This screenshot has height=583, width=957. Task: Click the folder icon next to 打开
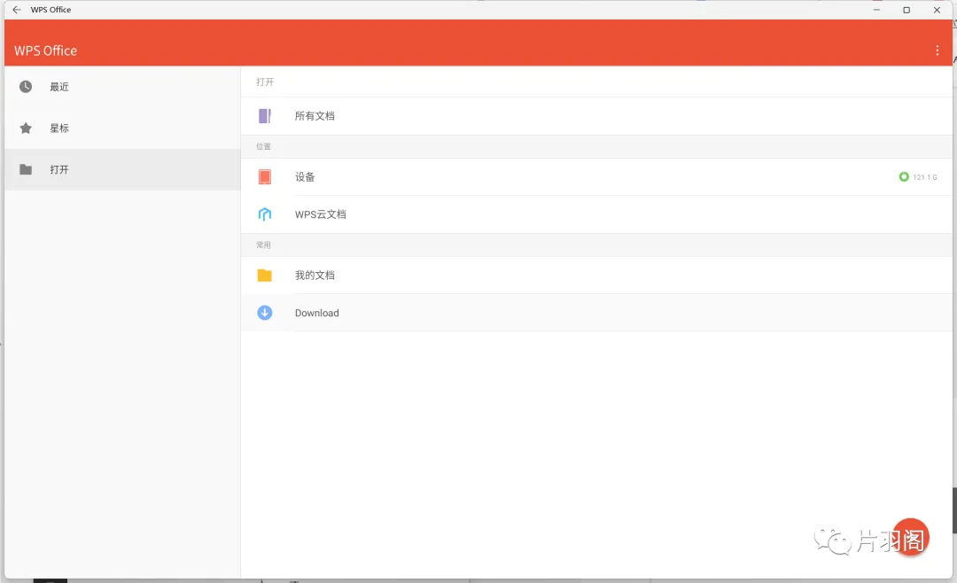click(26, 169)
